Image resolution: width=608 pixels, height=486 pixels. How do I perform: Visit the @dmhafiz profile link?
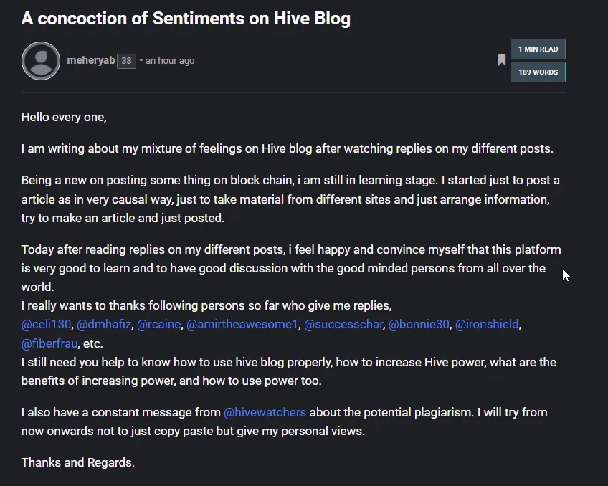tap(104, 325)
